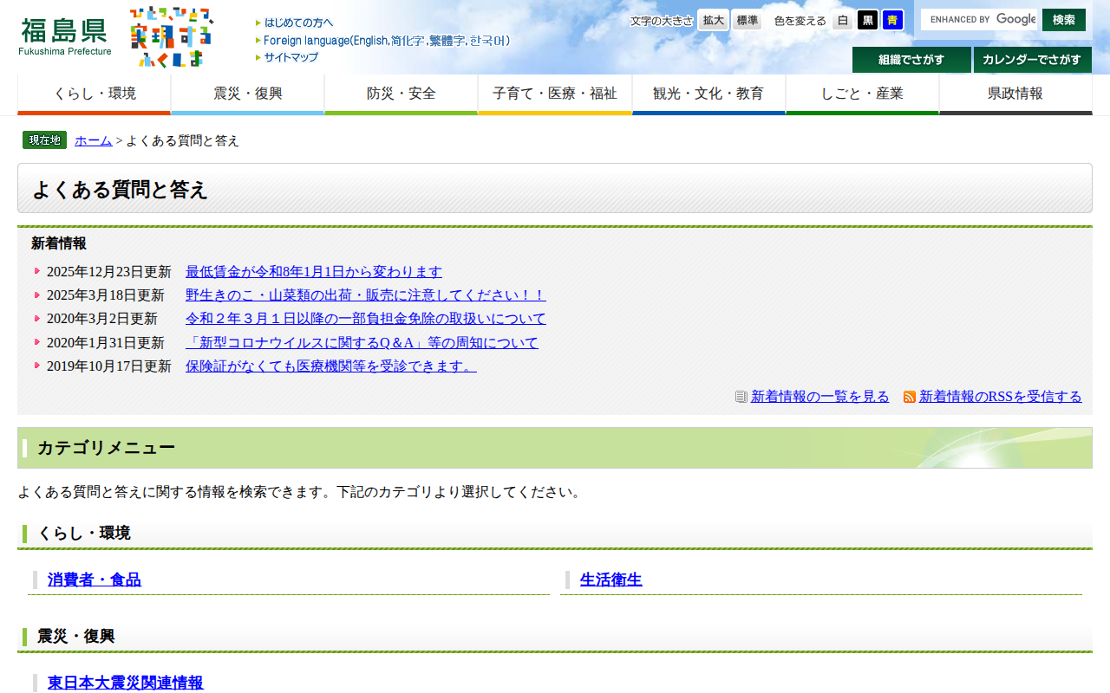The image size is (1110, 693).
Task: Click the 2025年3月18日更新 date text
Action: tap(106, 295)
